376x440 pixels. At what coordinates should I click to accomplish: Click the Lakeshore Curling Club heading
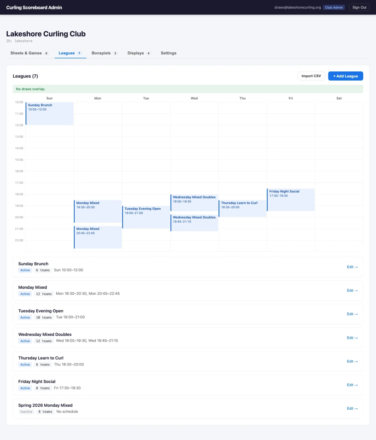pyautogui.click(x=46, y=34)
